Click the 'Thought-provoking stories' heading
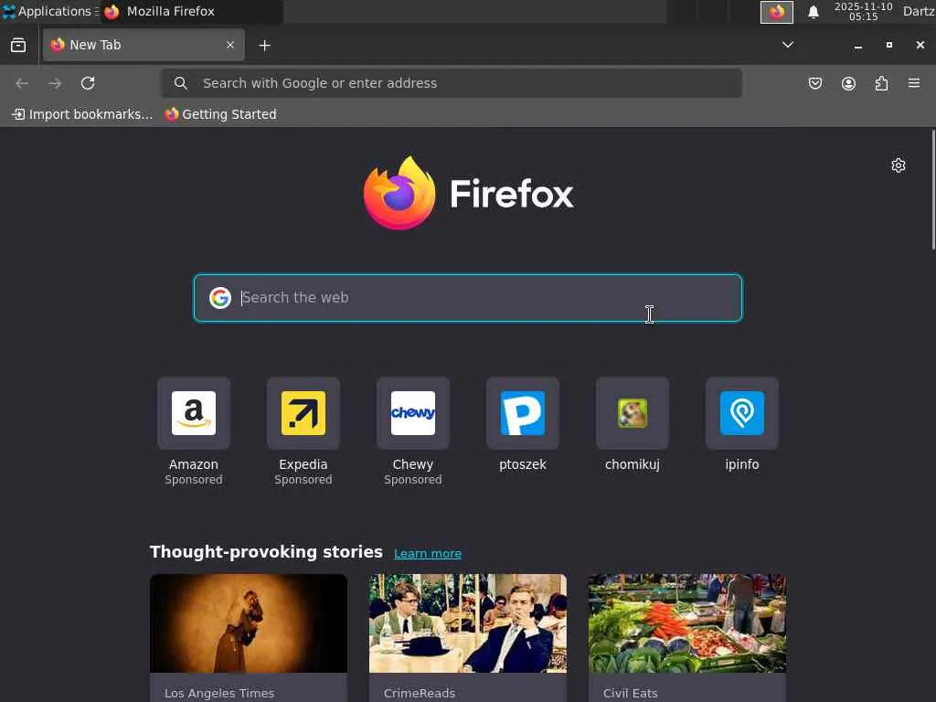The width and height of the screenshot is (936, 702). [266, 551]
